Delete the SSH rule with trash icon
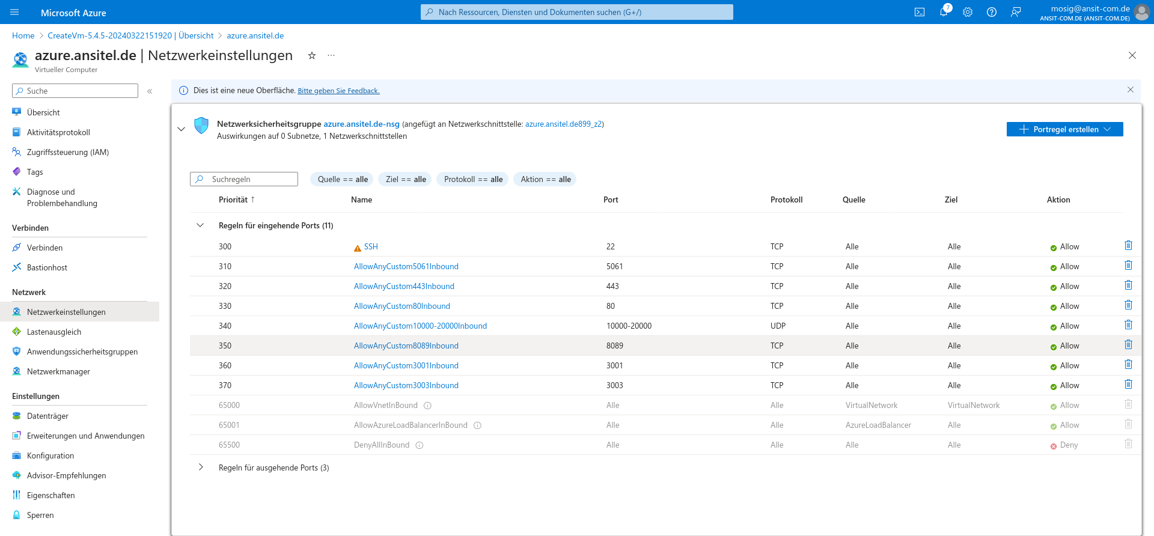Viewport: 1154px width, 536px height. point(1128,246)
